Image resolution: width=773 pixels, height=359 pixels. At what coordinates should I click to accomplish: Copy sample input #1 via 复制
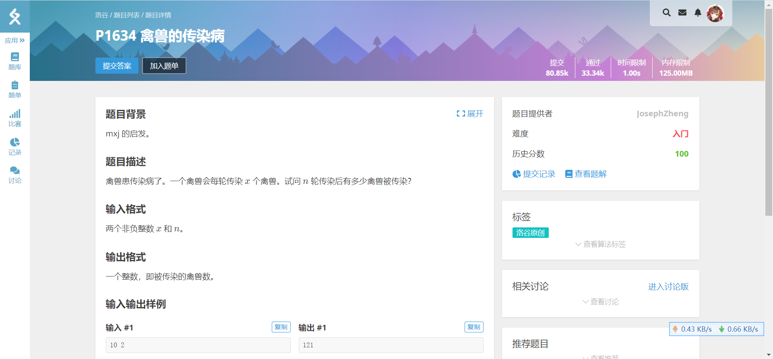tap(281, 327)
